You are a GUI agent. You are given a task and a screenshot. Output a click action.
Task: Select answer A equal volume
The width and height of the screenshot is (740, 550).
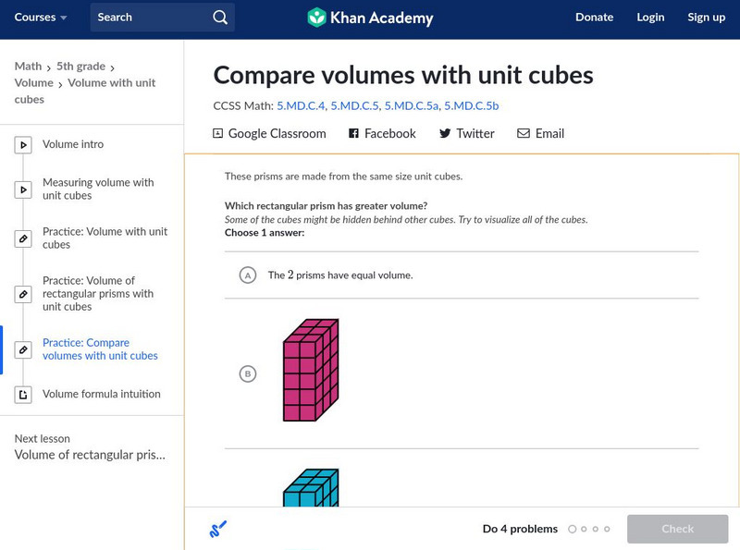coord(247,275)
